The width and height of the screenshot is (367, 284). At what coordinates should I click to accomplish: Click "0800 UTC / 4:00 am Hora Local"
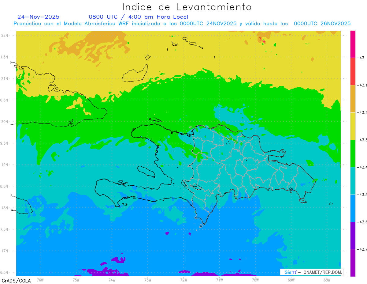pos(138,17)
